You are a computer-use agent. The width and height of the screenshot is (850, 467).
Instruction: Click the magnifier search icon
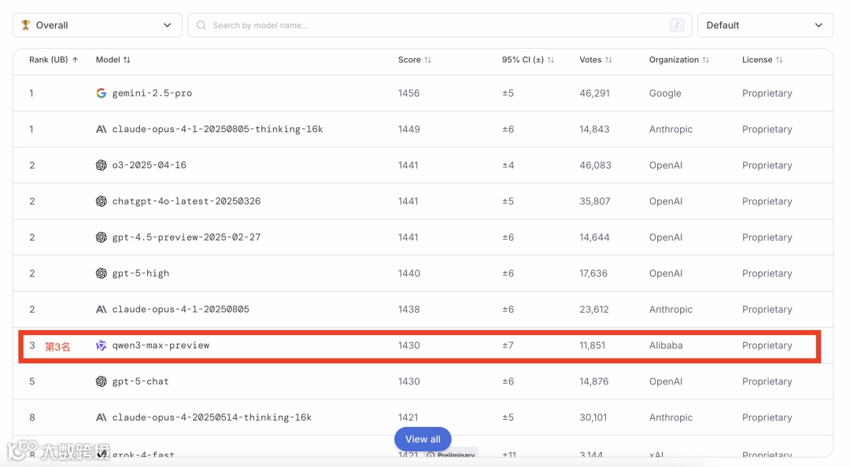(x=201, y=25)
